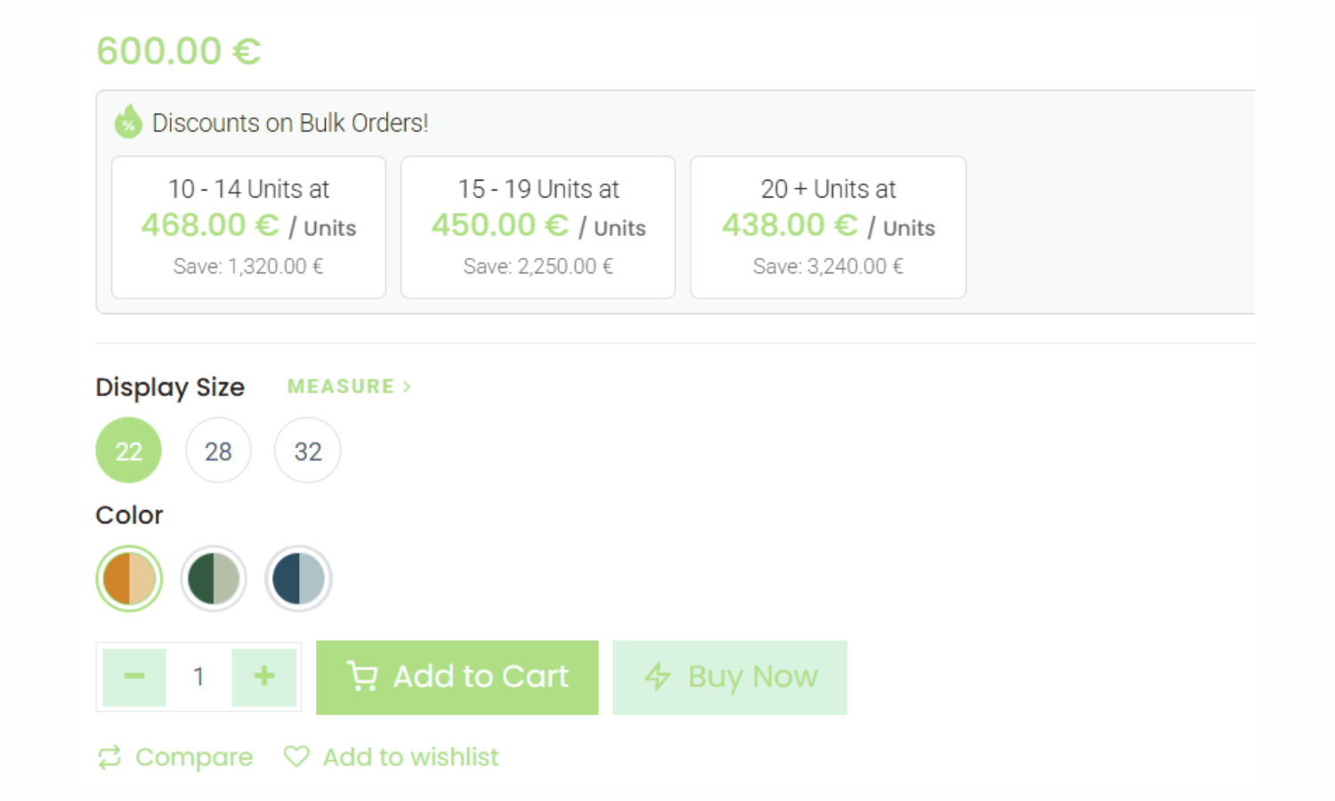Select the 15 - 19 units discount tier
The height and width of the screenshot is (801, 1335).
click(x=538, y=227)
